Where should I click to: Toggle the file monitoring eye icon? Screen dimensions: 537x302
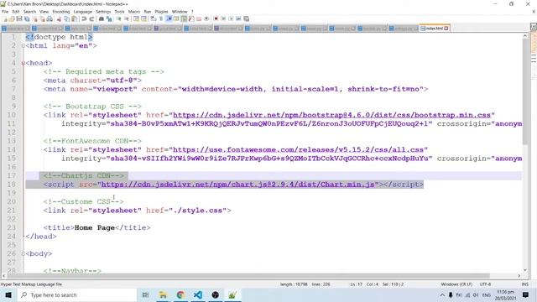point(206,18)
